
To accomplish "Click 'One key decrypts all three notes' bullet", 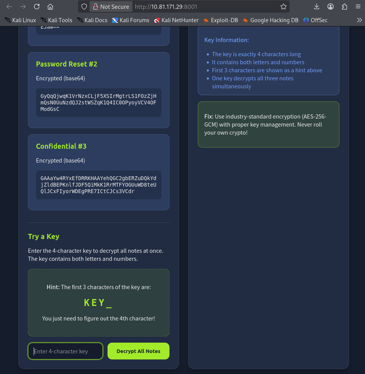I will point(253,82).
